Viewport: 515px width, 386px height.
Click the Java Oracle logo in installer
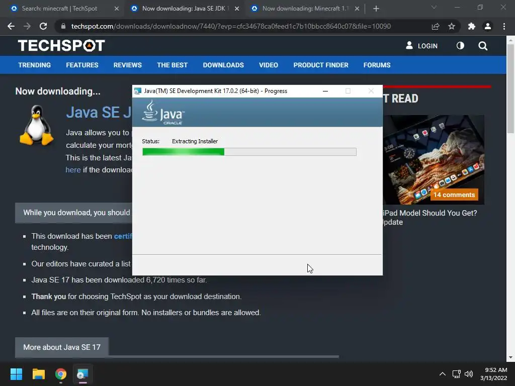point(163,112)
